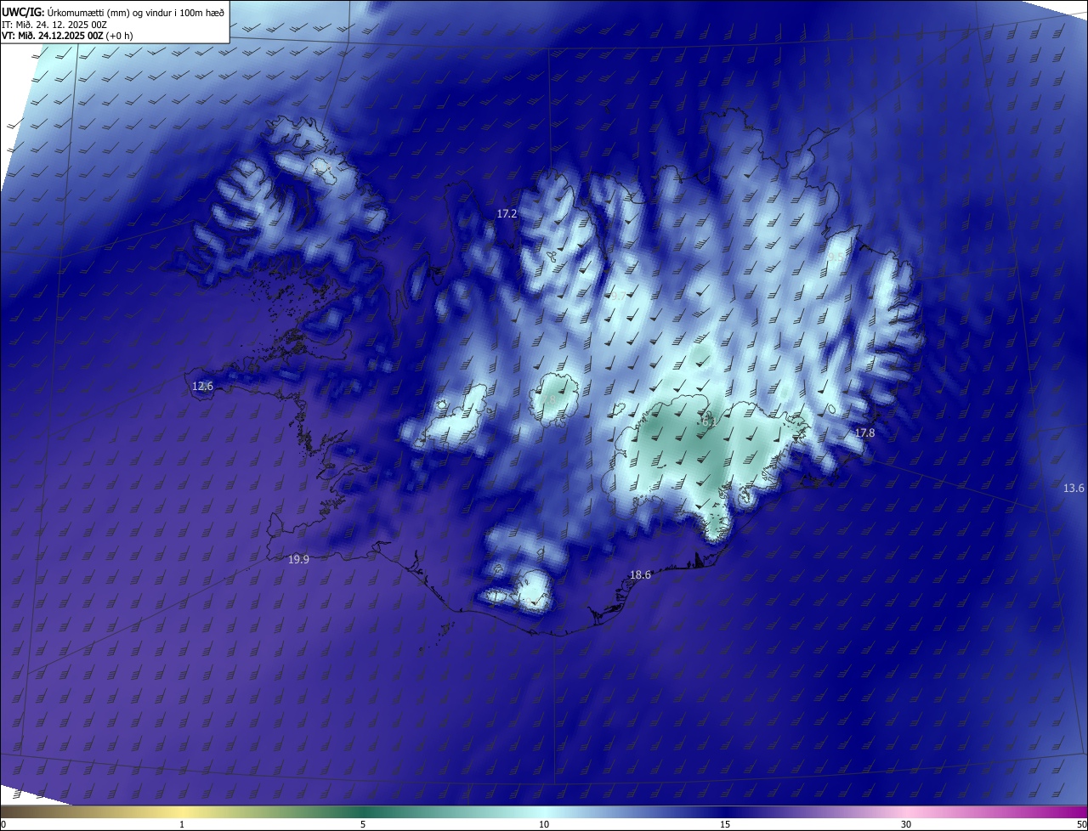The height and width of the screenshot is (831, 1088).
Task: Click the faint 9.5 value in the northeast
Action: coord(836,256)
